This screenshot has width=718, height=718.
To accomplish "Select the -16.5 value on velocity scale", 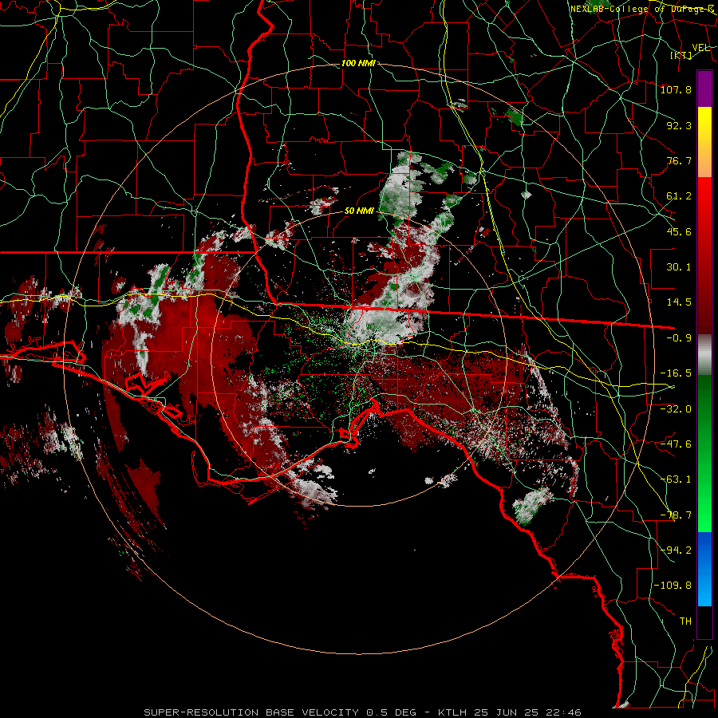I will click(x=676, y=373).
